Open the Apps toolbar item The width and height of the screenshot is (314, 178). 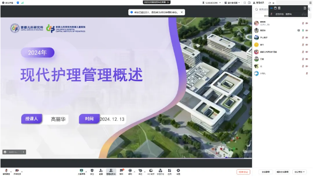pyautogui.click(x=170, y=171)
